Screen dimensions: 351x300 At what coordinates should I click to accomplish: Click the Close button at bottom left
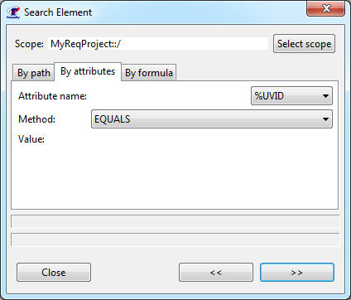coord(54,273)
